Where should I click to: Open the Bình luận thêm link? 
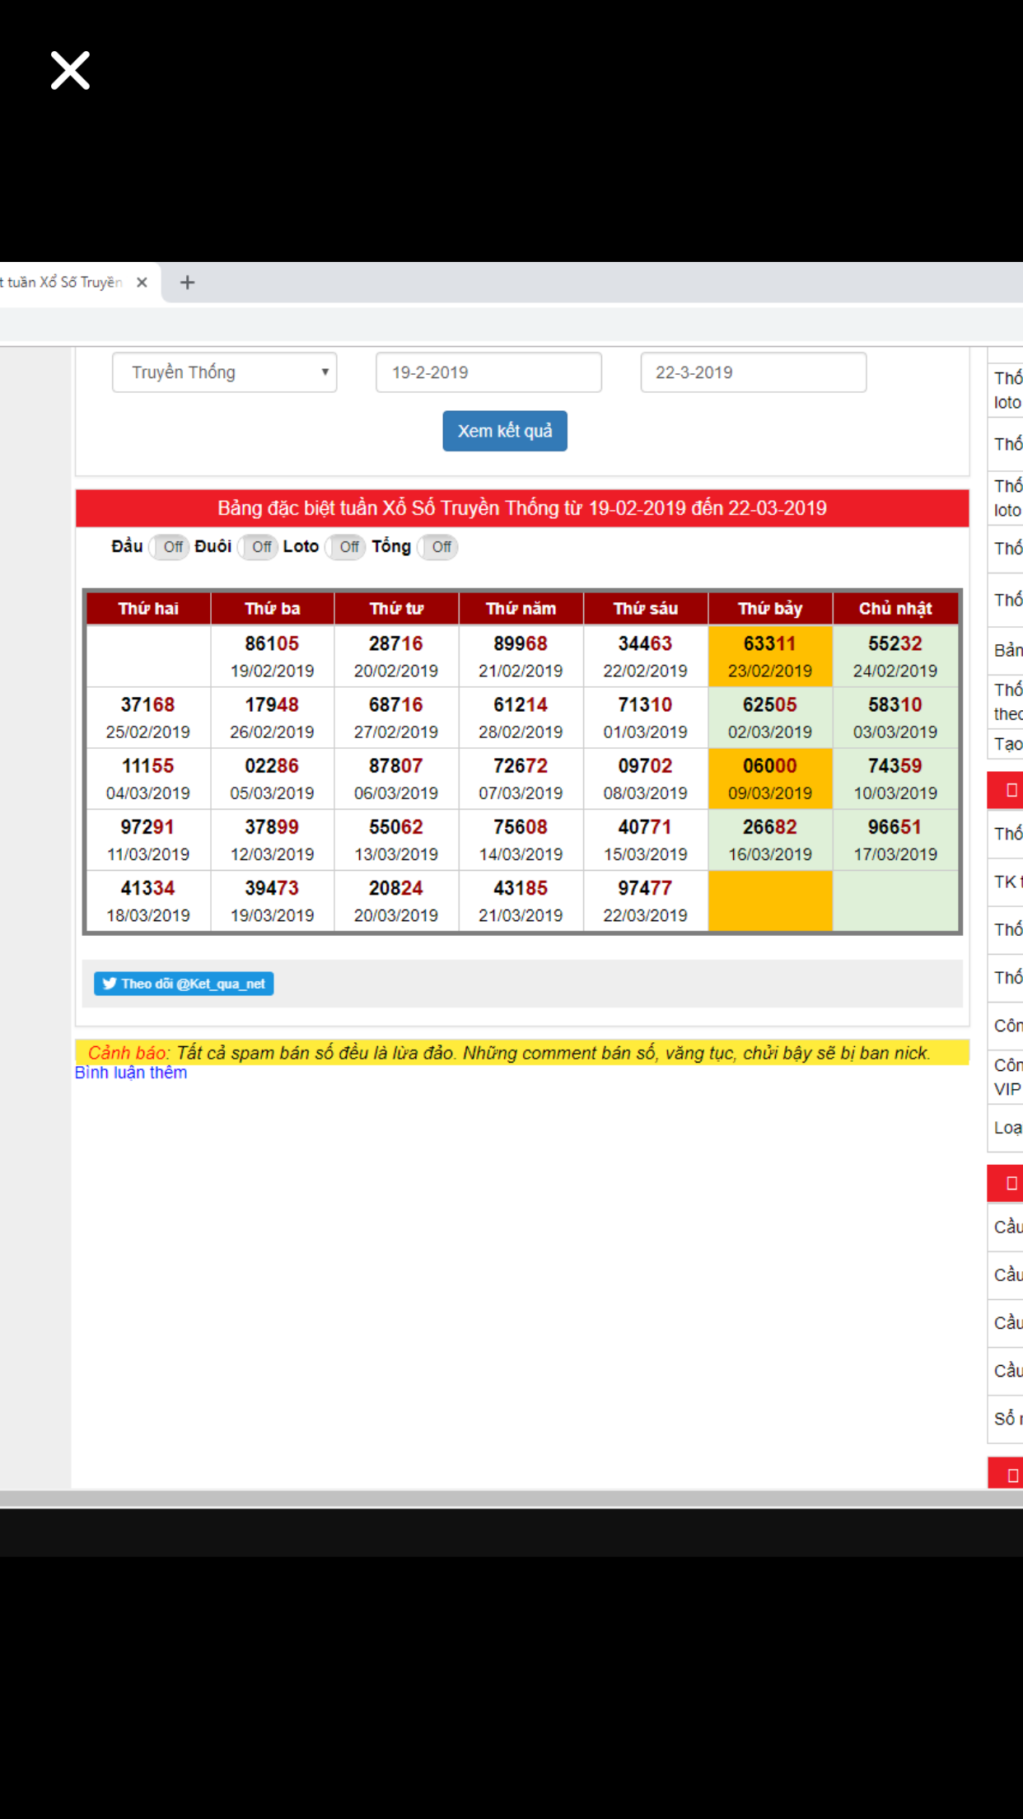[x=131, y=1073]
